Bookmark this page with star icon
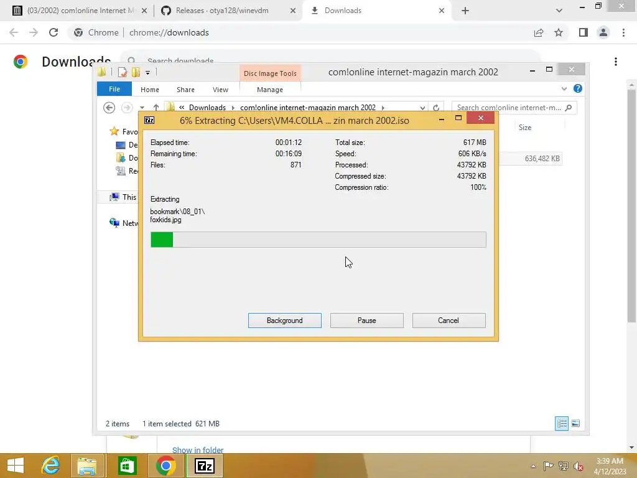This screenshot has height=478, width=637. [x=559, y=32]
